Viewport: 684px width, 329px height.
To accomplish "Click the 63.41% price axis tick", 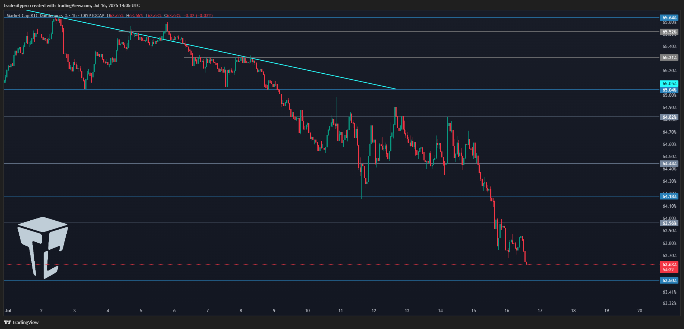I will click(669, 292).
